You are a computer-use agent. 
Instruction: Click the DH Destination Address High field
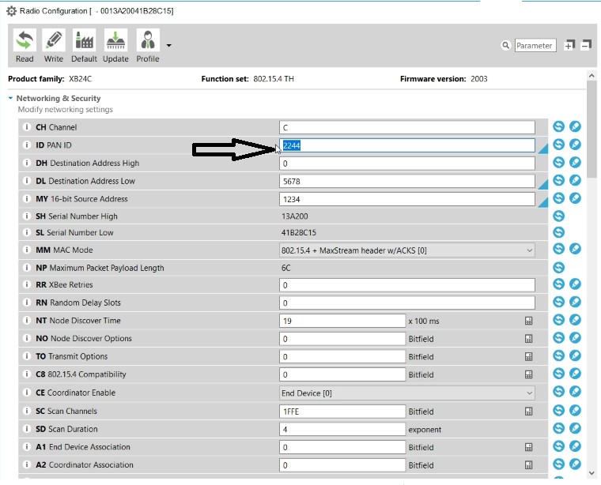pyautogui.click(x=407, y=164)
